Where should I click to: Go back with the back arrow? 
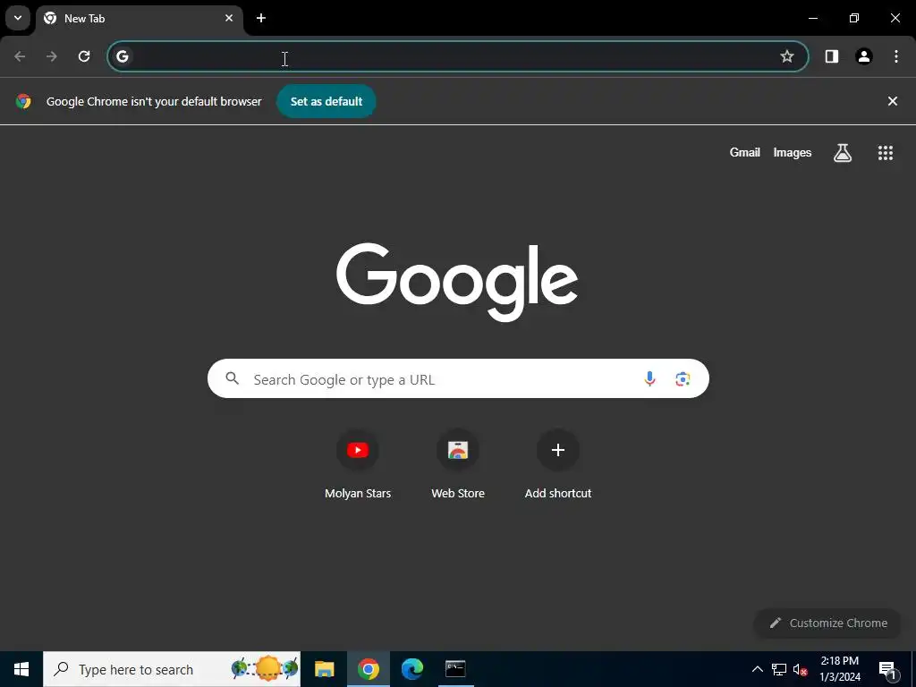pyautogui.click(x=20, y=56)
